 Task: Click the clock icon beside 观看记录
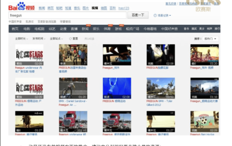click(x=155, y=15)
